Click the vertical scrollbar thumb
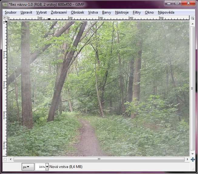Image resolution: width=198 pixels, height=174 pixels. coord(193,89)
